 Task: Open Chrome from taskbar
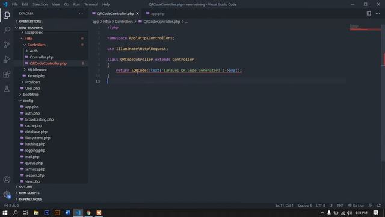(x=88, y=213)
